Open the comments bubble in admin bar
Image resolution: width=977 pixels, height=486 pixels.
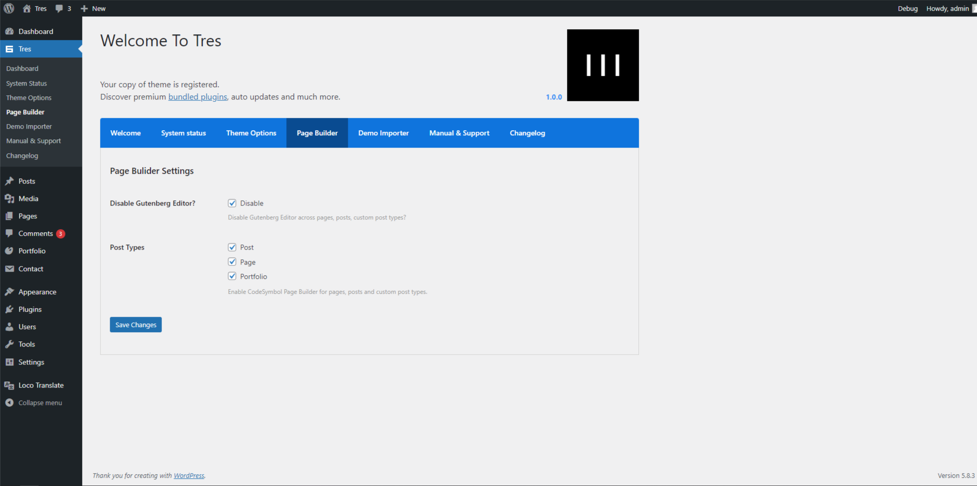point(60,9)
